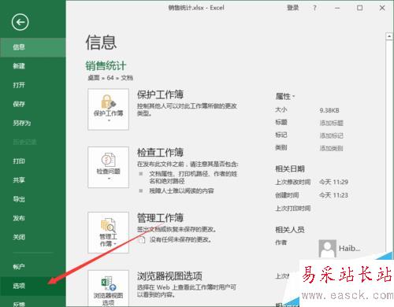The width and height of the screenshot is (394, 307).
Task: Click the scrollbar up arrow
Action: click(389, 36)
